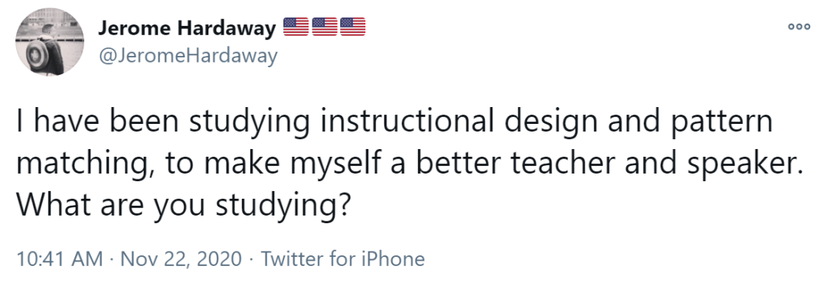Click the question 'What are you studying?'

(184, 204)
